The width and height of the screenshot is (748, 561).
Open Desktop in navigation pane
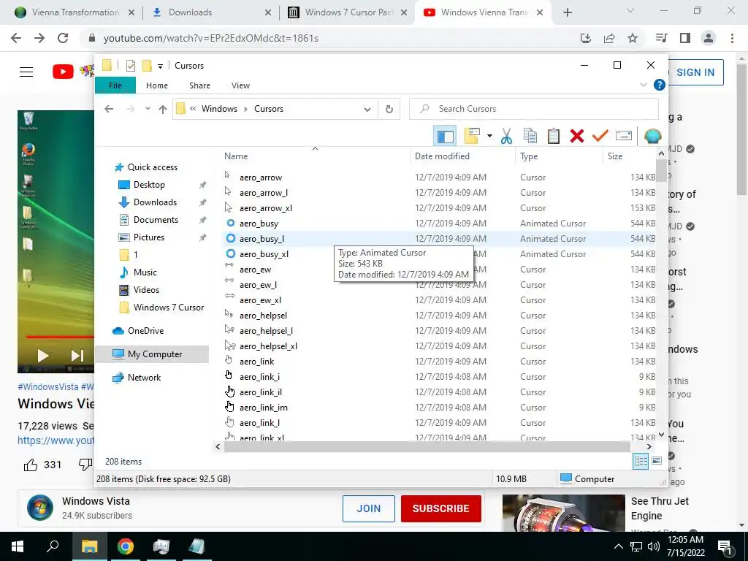click(x=149, y=185)
